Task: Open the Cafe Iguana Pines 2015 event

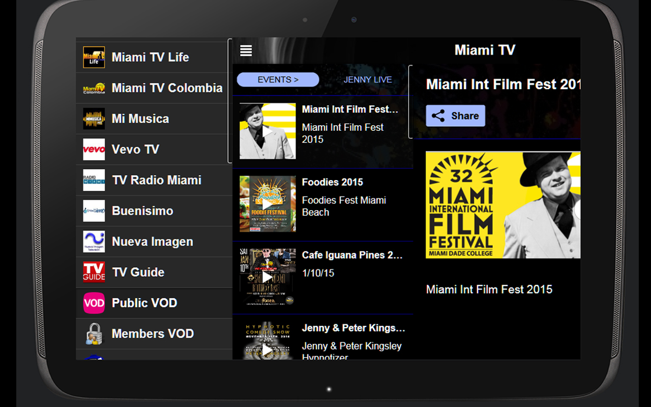Action: click(x=353, y=255)
